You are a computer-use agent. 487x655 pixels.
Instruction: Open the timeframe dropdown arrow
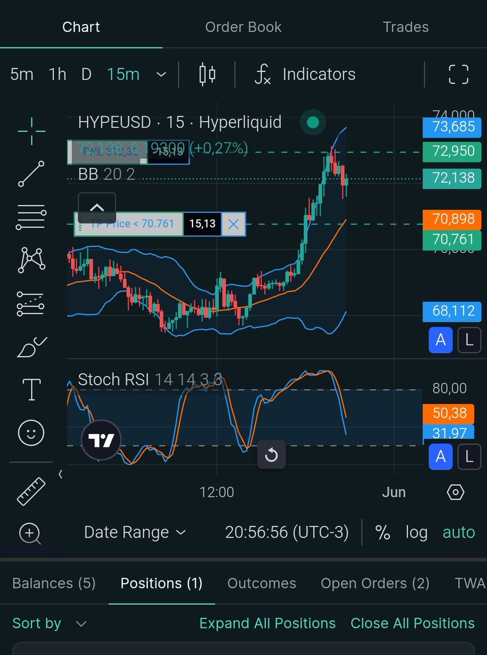click(x=161, y=74)
